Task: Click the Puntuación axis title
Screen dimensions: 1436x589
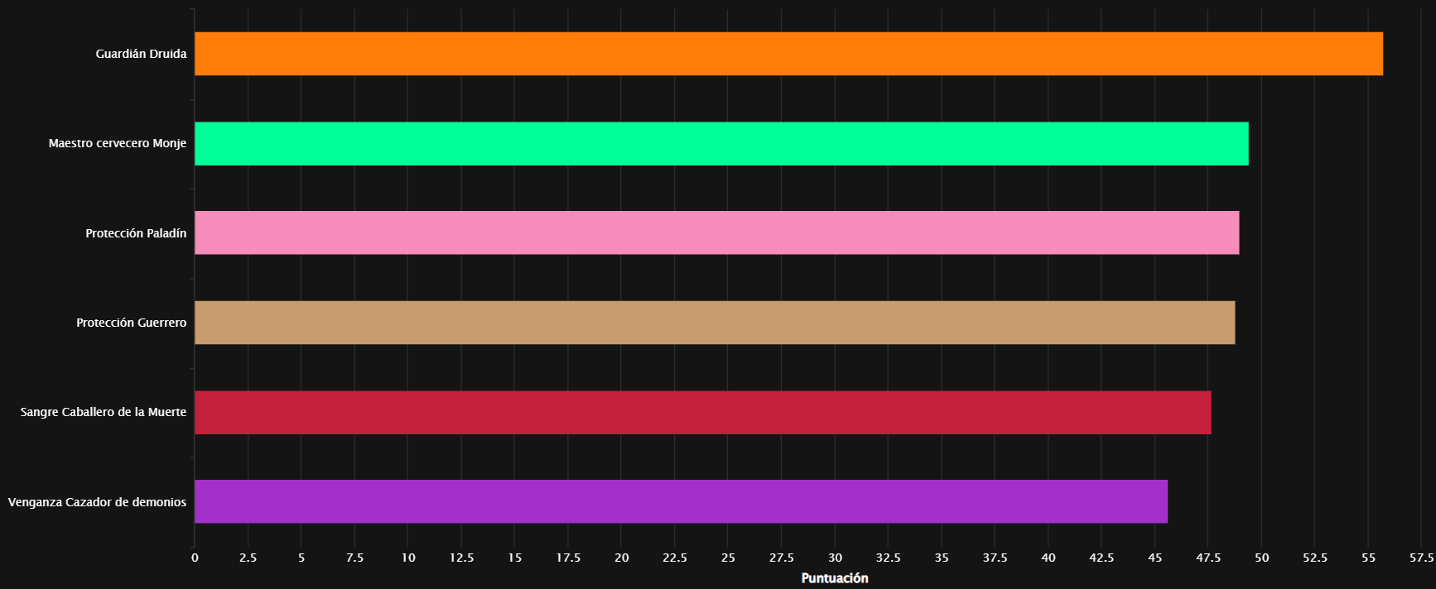Action: click(x=834, y=578)
